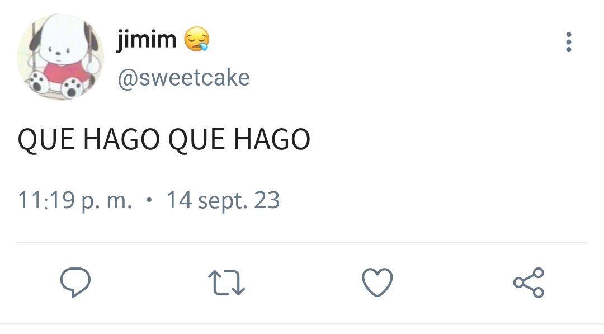Open the three-dot more options menu
The height and width of the screenshot is (334, 604).
[x=569, y=42]
